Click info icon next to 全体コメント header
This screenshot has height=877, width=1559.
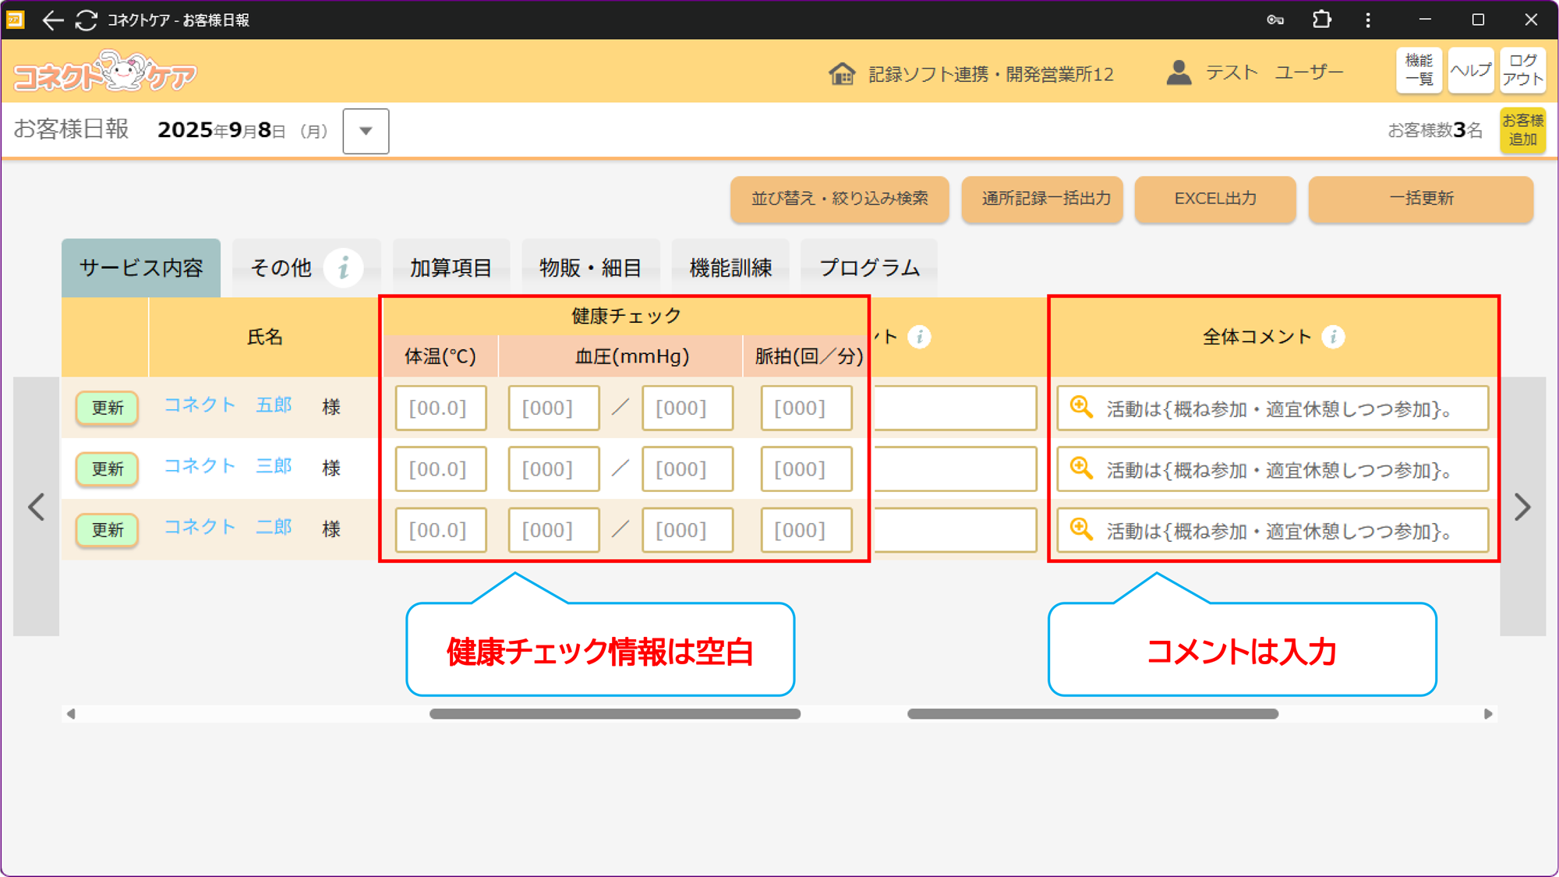click(x=1333, y=337)
